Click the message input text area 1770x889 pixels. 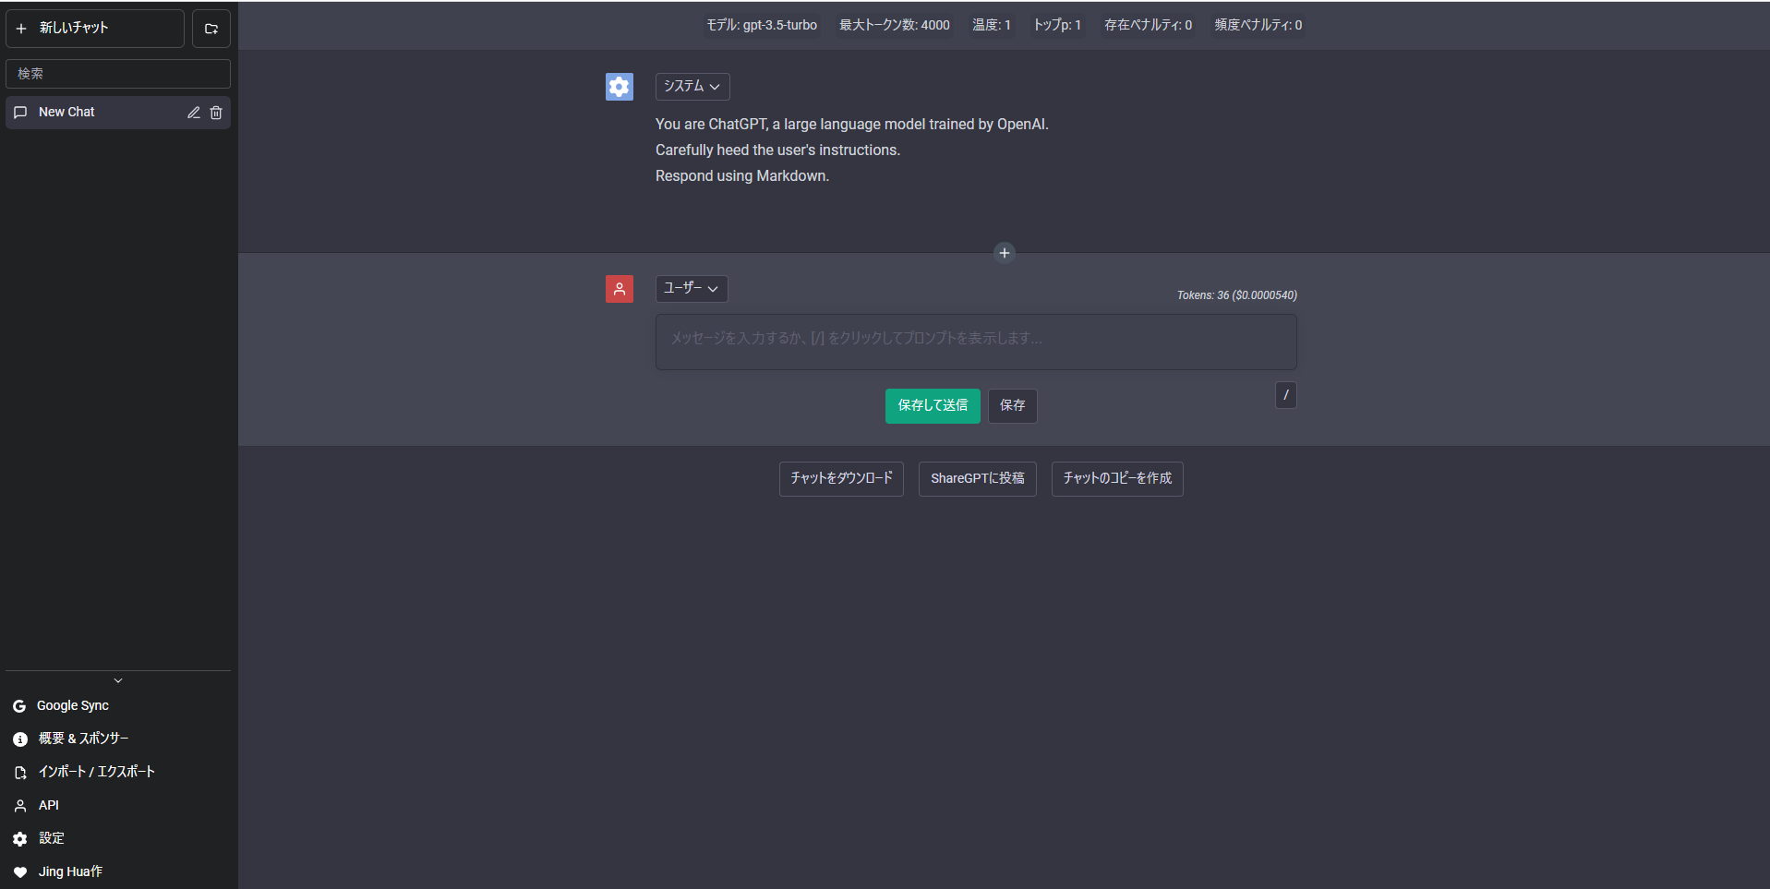point(975,342)
